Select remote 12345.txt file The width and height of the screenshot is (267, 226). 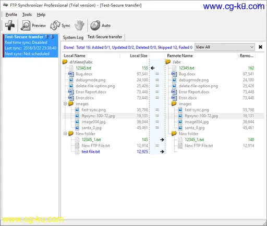pos(187,68)
